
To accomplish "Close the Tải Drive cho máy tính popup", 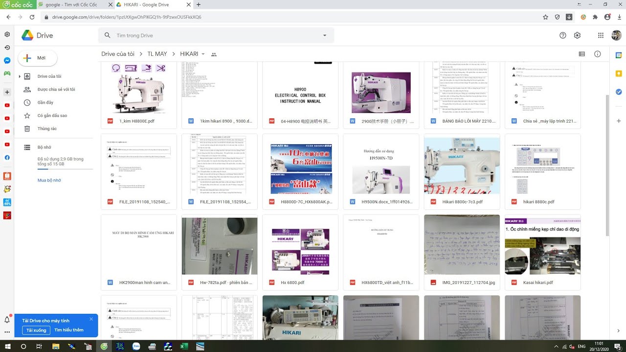I will 91,319.
